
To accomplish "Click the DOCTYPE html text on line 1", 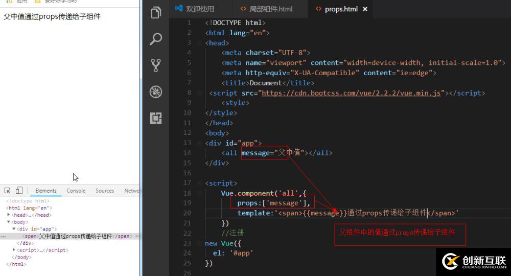I will (235, 23).
